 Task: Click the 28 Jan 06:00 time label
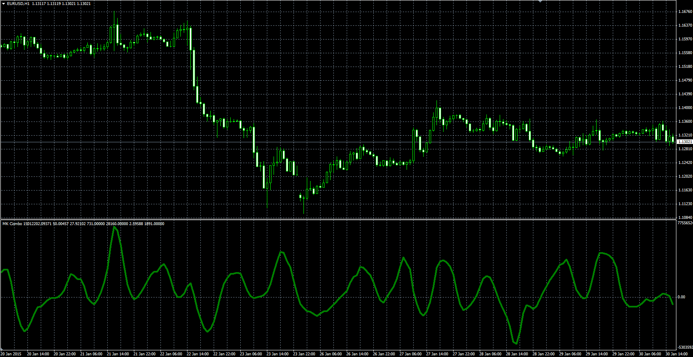(x=490, y=354)
